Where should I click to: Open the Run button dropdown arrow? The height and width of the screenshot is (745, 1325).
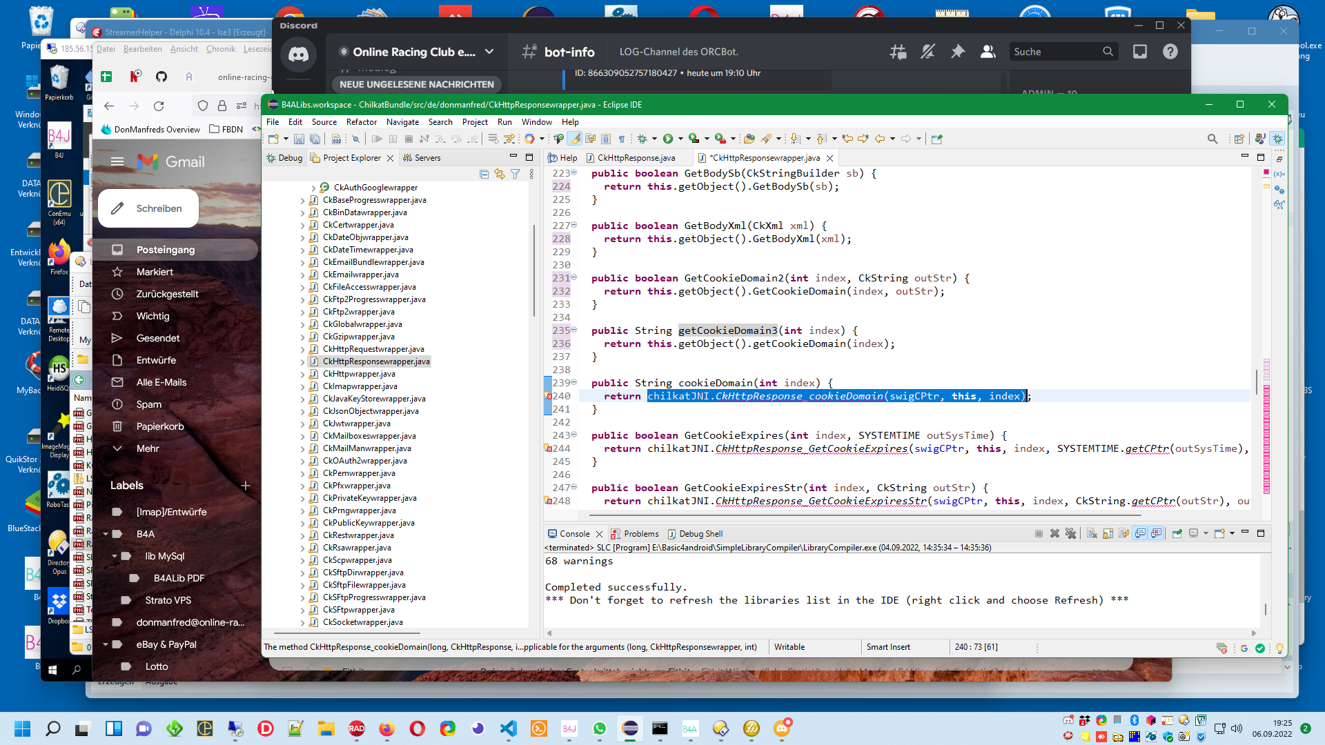pos(680,139)
